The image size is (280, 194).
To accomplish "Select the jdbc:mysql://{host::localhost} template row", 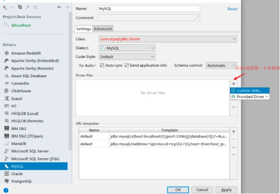I will pyautogui.click(x=154, y=137).
